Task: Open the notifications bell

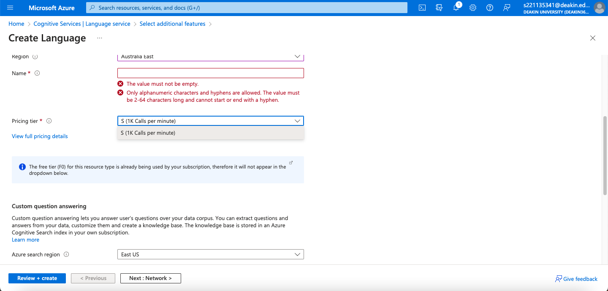Action: click(x=456, y=8)
